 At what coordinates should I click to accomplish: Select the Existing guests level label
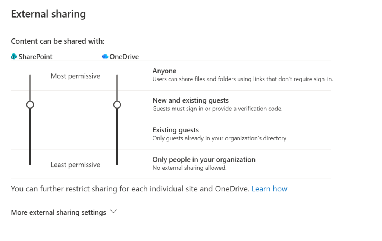176,130
